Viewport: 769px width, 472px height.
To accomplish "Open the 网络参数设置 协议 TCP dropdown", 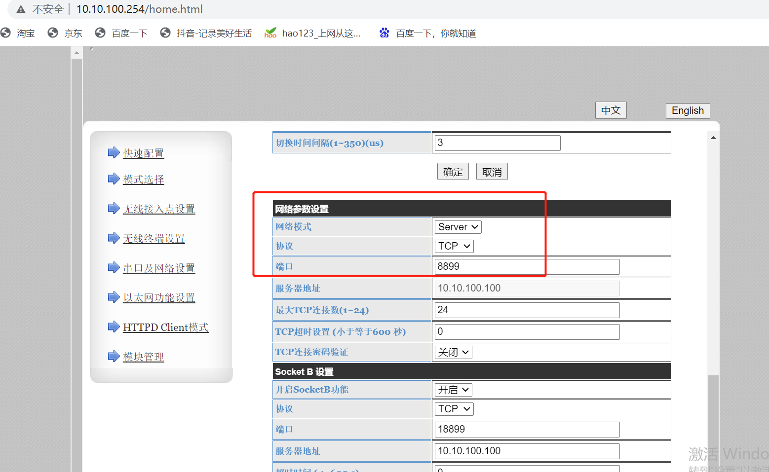I will click(x=454, y=246).
